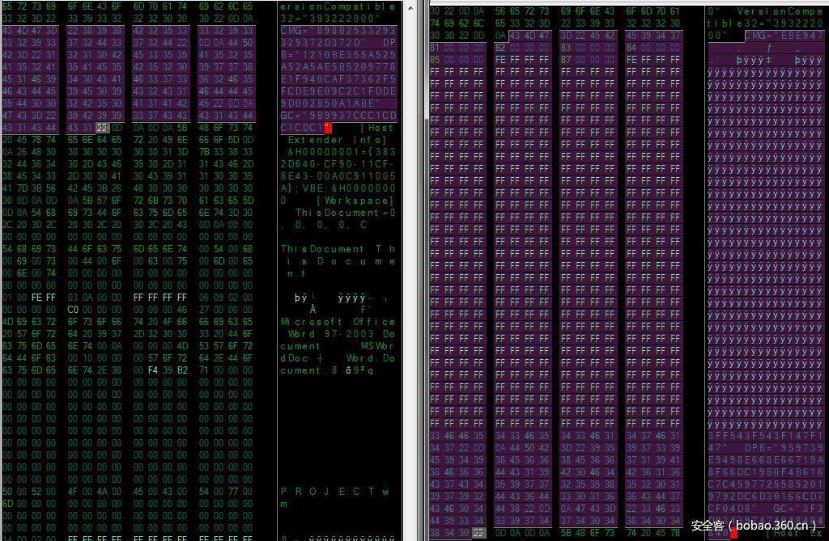The height and width of the screenshot is (541, 829).
Task: Click the '85' byte in right pane
Action: pyautogui.click(x=435, y=60)
